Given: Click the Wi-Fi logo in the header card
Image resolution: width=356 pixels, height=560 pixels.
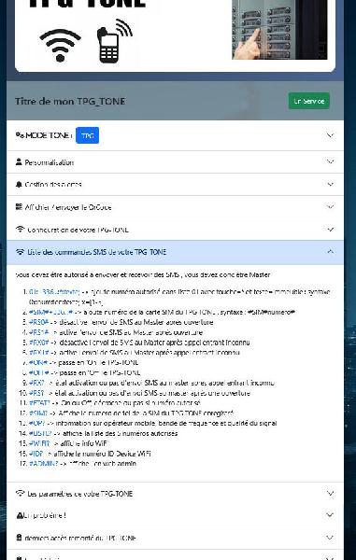Looking at the screenshot, I should coord(60,46).
